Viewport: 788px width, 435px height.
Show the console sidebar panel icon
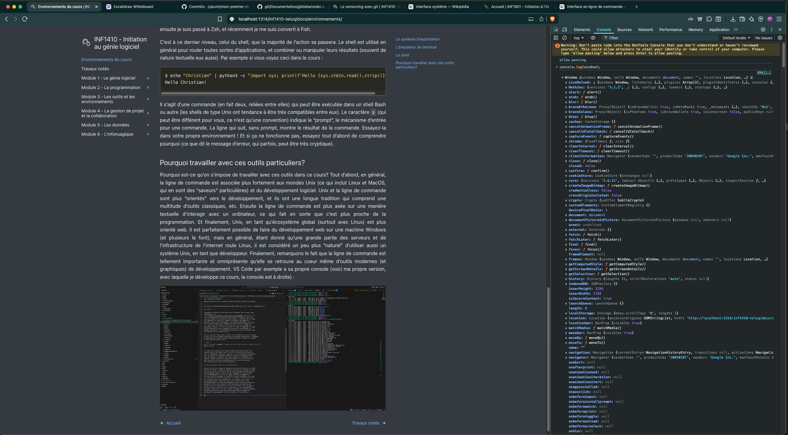point(556,38)
